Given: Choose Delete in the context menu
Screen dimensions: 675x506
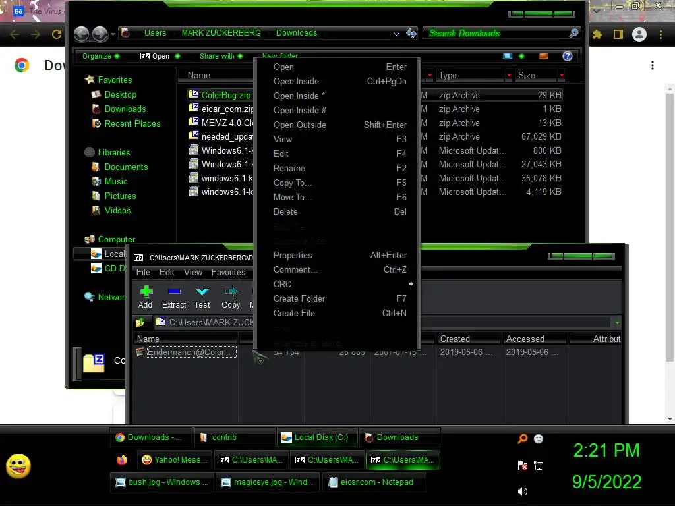Looking at the screenshot, I should [x=285, y=211].
